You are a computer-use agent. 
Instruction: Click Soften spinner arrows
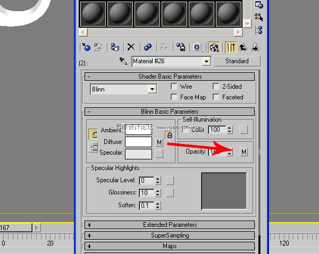click(158, 206)
